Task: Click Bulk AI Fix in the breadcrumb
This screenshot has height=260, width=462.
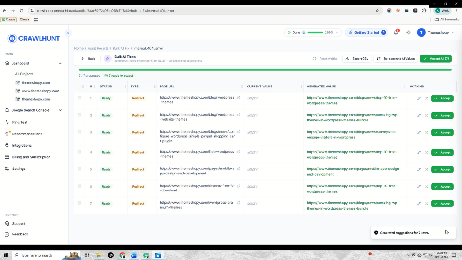Action: pyautogui.click(x=121, y=49)
